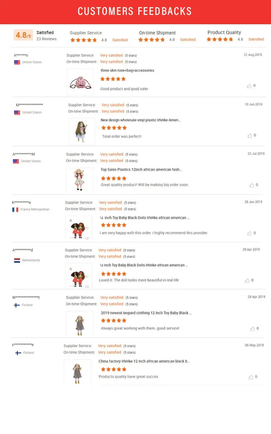Click the '23 Reviews' count
The width and height of the screenshot is (271, 434).
pos(46,39)
